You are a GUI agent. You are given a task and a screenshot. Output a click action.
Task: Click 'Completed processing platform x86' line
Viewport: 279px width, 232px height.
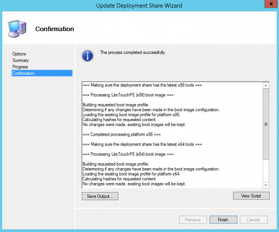pyautogui.click(x=121, y=134)
